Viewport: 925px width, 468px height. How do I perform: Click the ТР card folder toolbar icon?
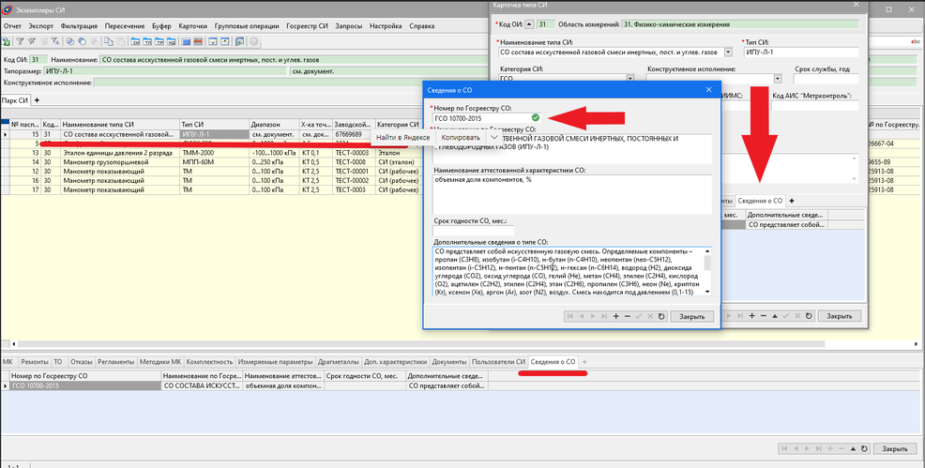click(159, 42)
